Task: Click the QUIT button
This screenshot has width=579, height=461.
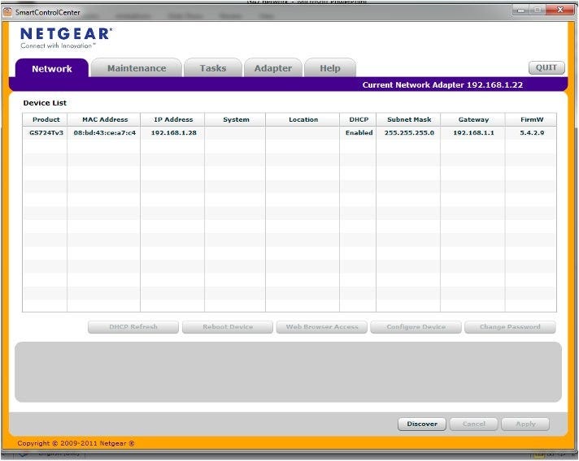Action: point(546,68)
